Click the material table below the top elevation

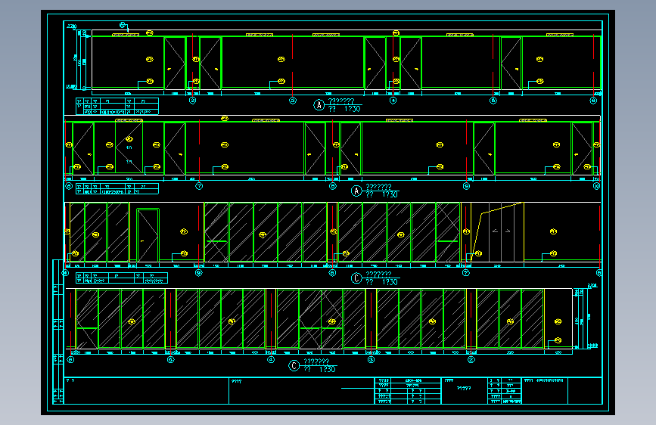117,106
